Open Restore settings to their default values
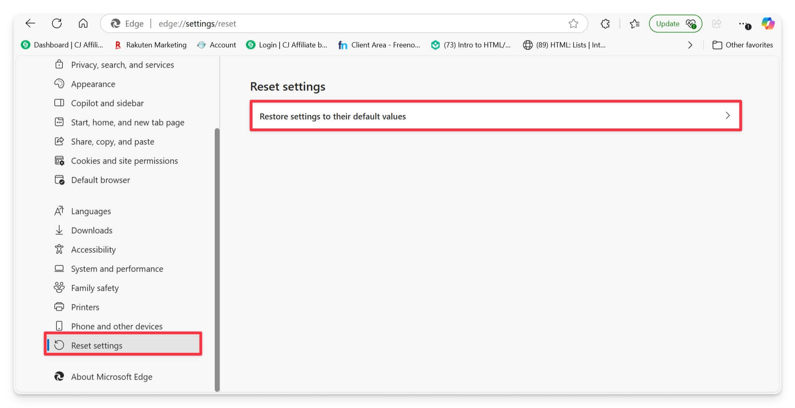This screenshot has height=408, width=795. 496,116
